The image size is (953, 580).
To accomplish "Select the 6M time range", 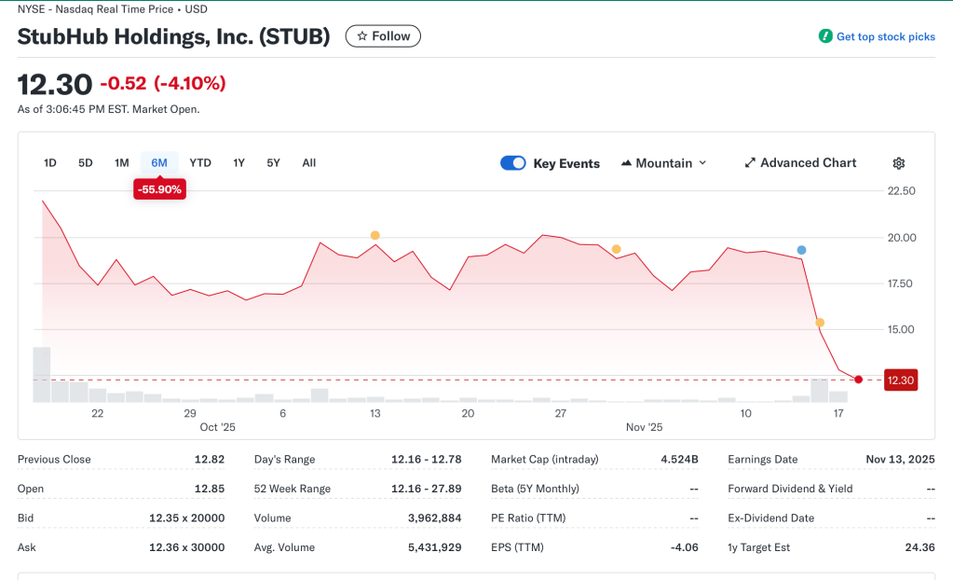I will [x=159, y=163].
